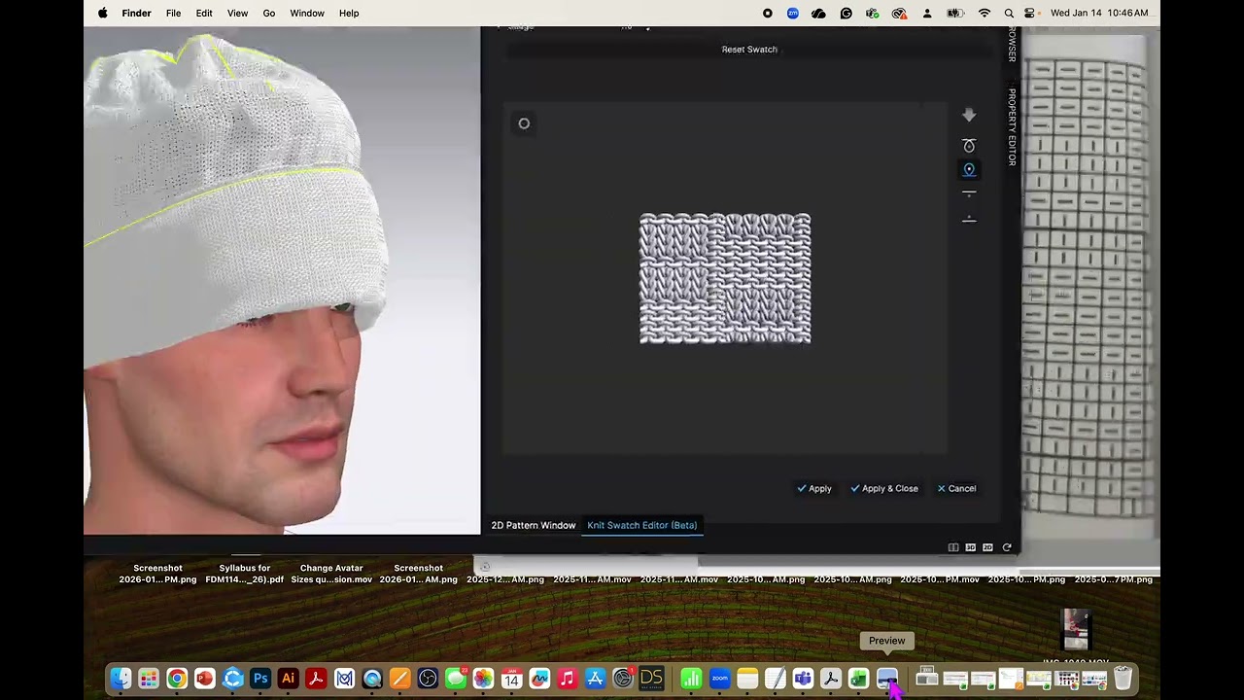Open Numbers from the Dock

click(691, 679)
